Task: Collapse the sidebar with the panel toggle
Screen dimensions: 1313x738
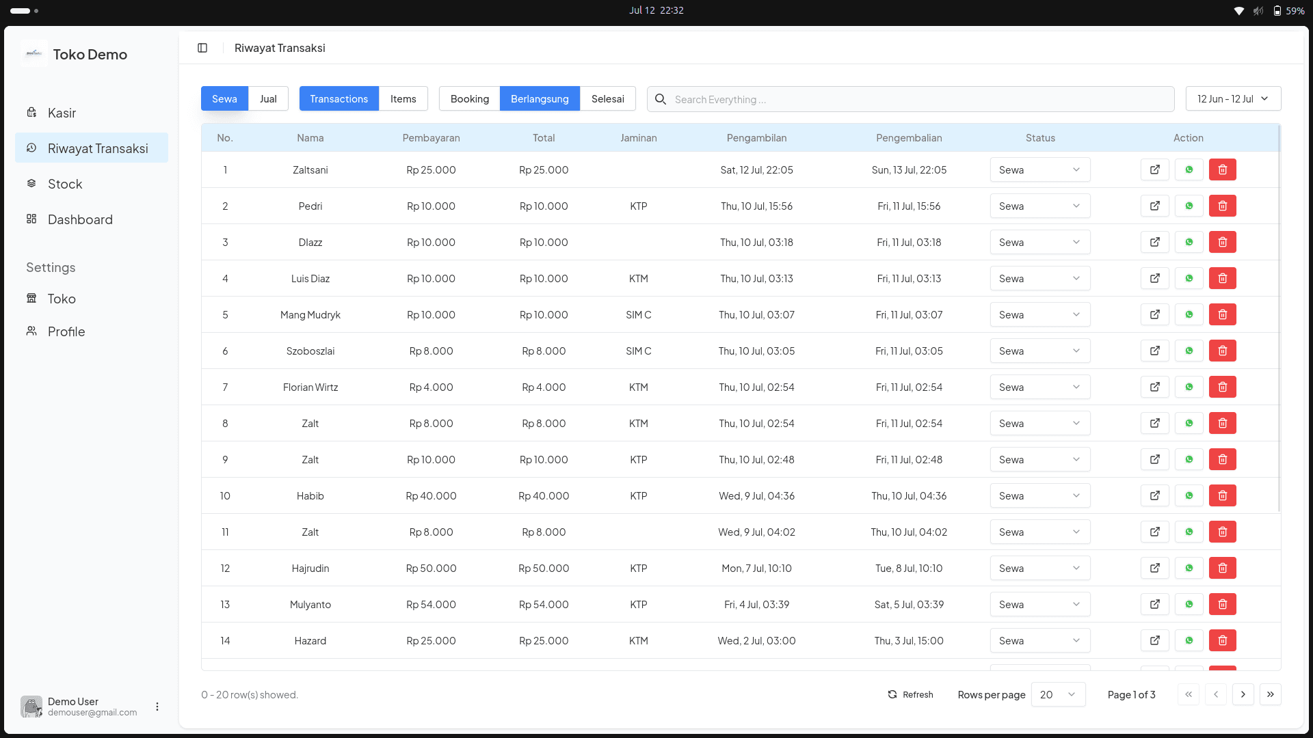Action: 202,48
